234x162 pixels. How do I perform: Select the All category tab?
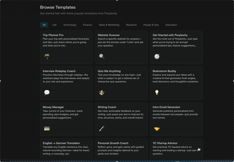pos(44,25)
